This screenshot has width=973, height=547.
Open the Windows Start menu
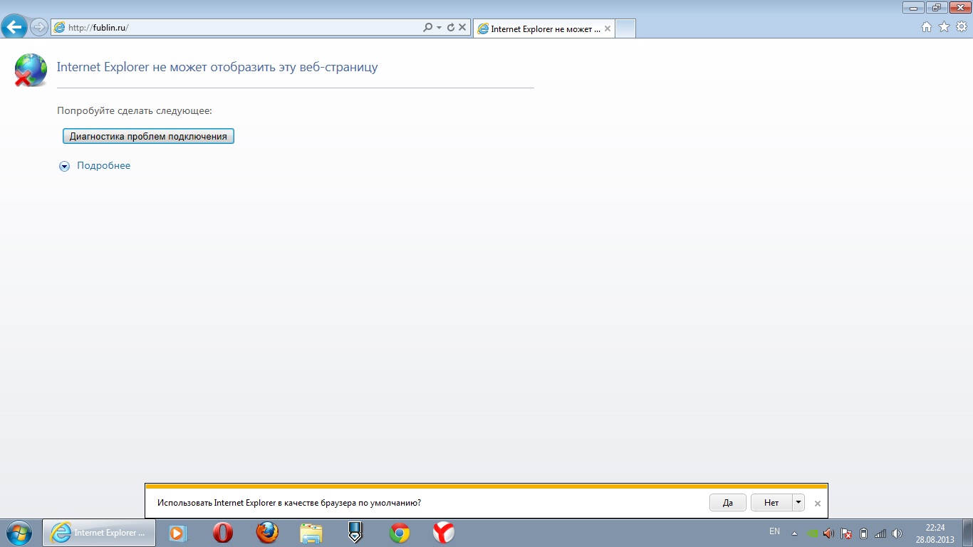tap(19, 533)
